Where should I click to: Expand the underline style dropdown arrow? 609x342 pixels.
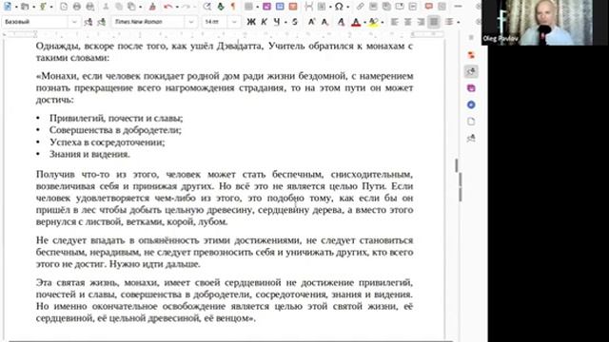pos(285,23)
